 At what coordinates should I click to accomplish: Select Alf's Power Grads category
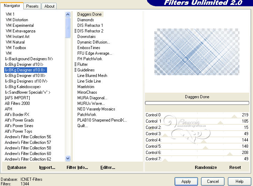point(20,120)
